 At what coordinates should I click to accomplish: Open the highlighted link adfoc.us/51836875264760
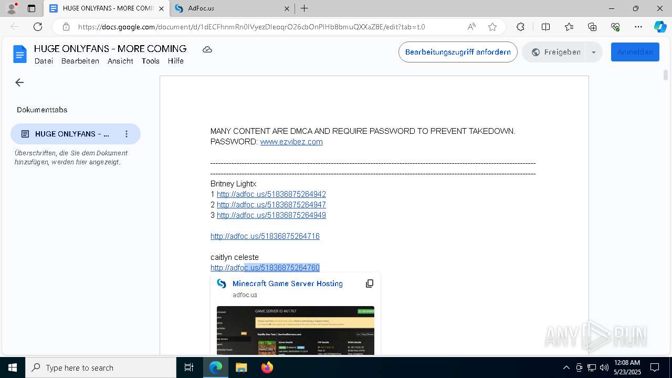click(x=265, y=268)
